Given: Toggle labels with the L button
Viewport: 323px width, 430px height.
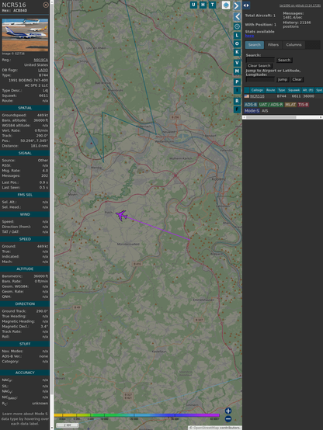Looking at the screenshot, I should 237,36.
